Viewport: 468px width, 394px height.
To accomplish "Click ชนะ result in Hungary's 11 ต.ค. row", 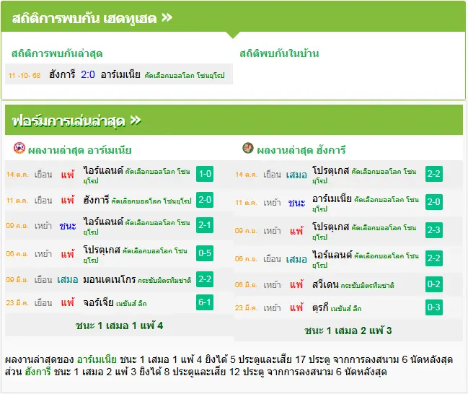I will point(296,203).
